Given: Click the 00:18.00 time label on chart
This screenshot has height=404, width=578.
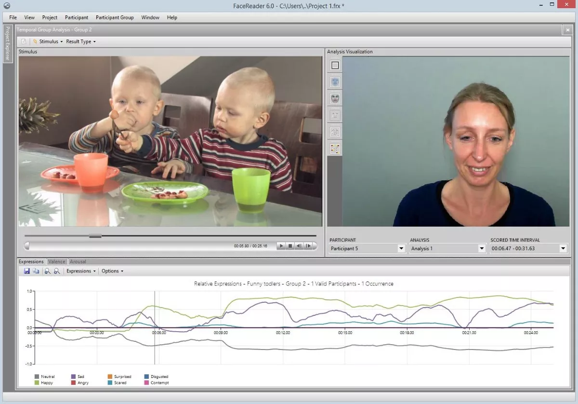Looking at the screenshot, I should (x=407, y=333).
